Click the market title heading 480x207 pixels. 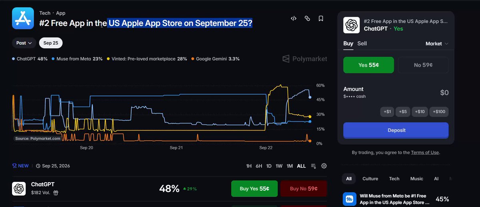point(146,23)
